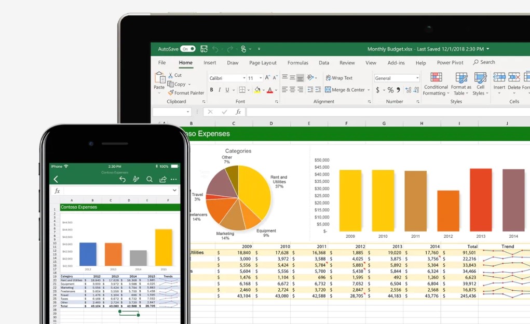The image size is (530, 324).
Task: Click the yellow Fill Color bucket
Action: tap(257, 90)
